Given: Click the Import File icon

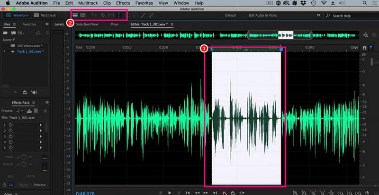Looking at the screenshot, I should 13,33.
